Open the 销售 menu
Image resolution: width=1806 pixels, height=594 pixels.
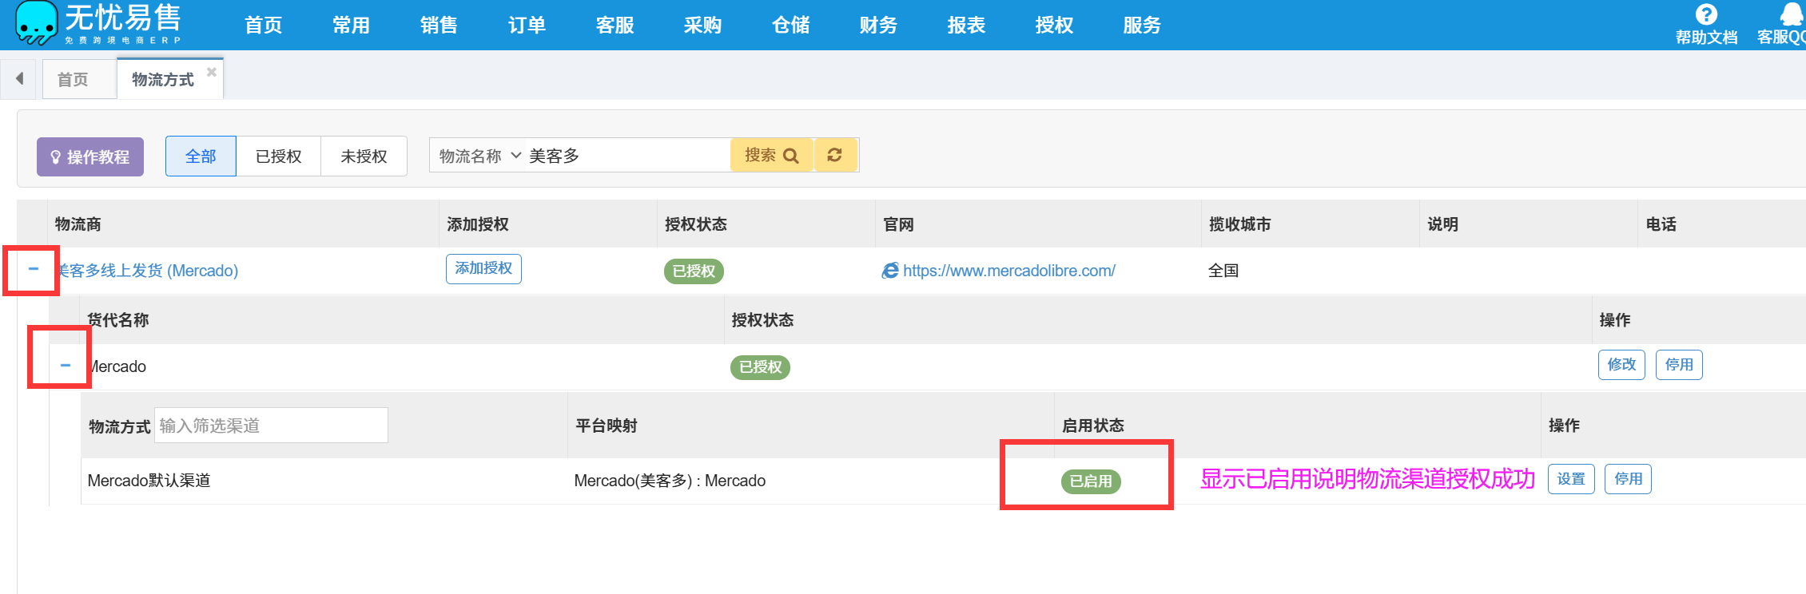point(439,26)
